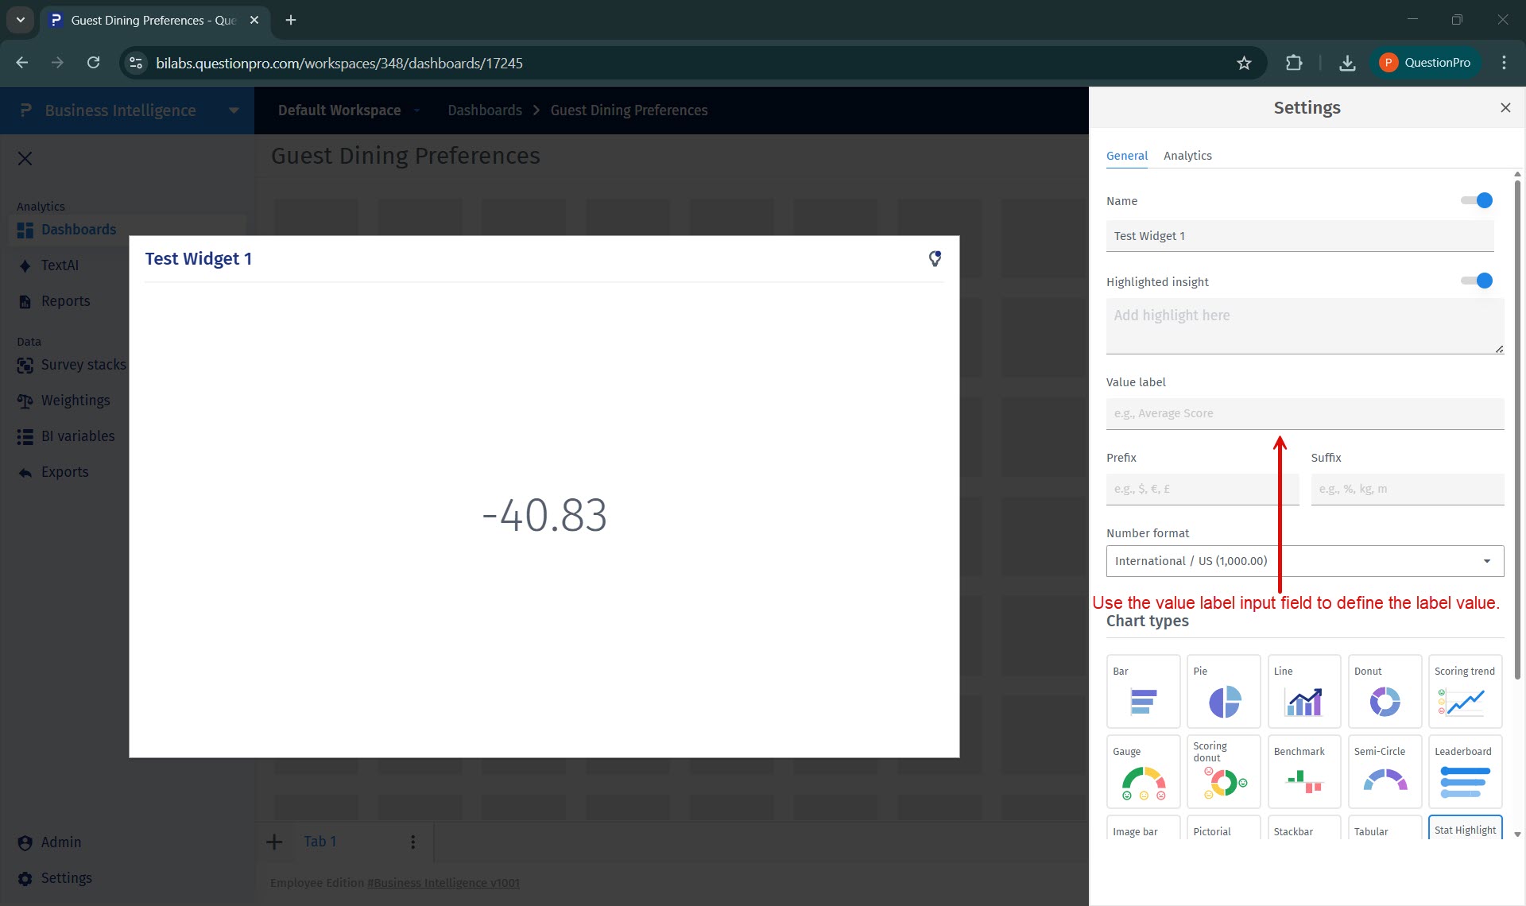
Task: Toggle the Name switch off
Action: [1477, 200]
